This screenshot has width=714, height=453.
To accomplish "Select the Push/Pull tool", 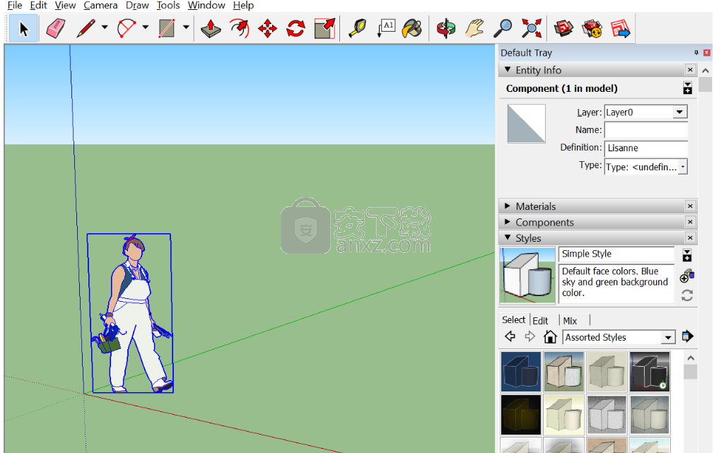I will (x=211, y=28).
